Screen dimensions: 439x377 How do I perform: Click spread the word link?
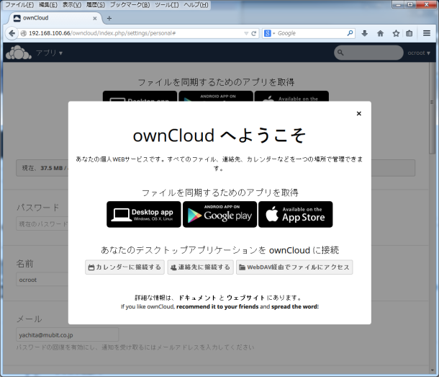coord(294,306)
